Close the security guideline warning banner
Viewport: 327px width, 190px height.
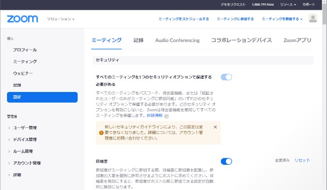point(215,127)
